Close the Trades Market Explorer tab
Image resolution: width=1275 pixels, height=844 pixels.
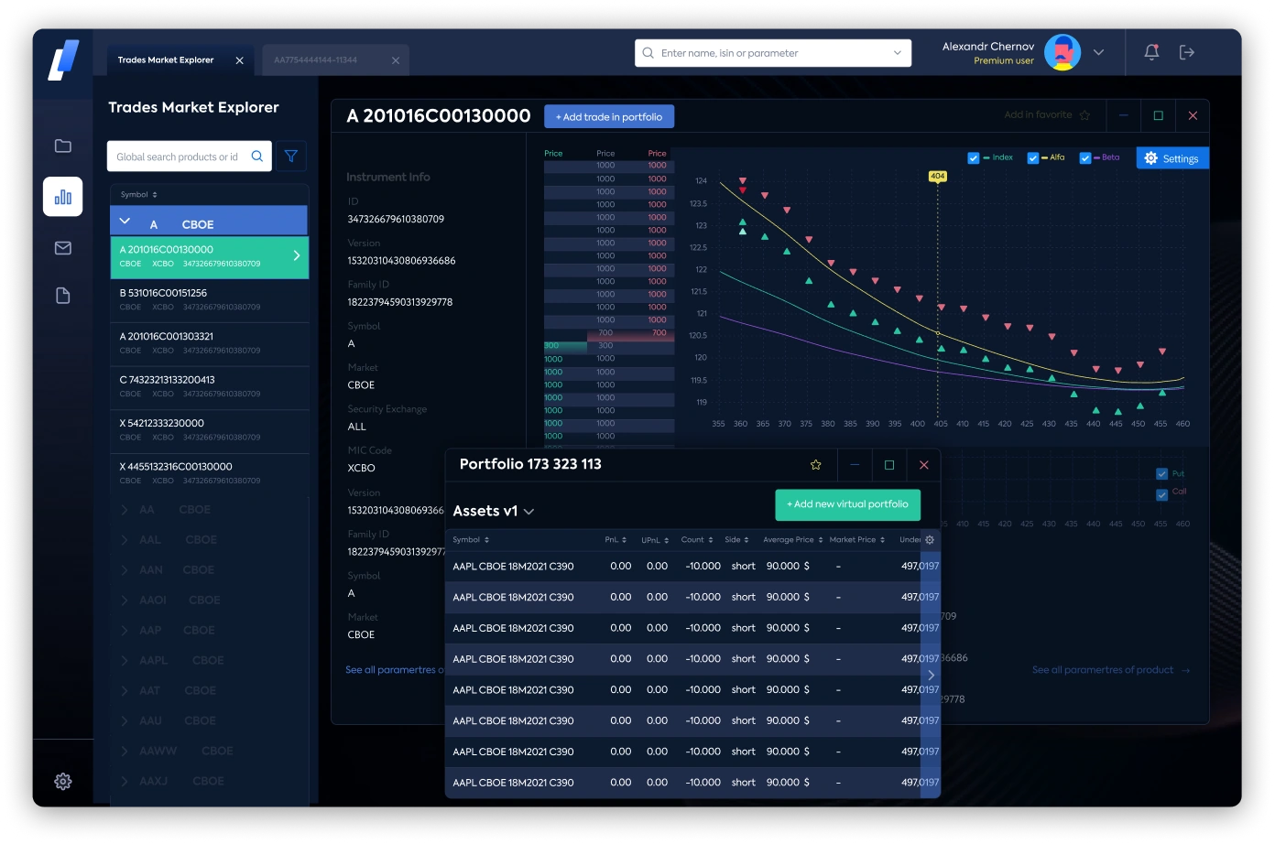tap(240, 60)
